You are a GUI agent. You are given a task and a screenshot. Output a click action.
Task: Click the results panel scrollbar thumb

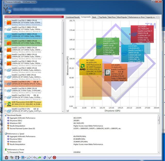159,120
